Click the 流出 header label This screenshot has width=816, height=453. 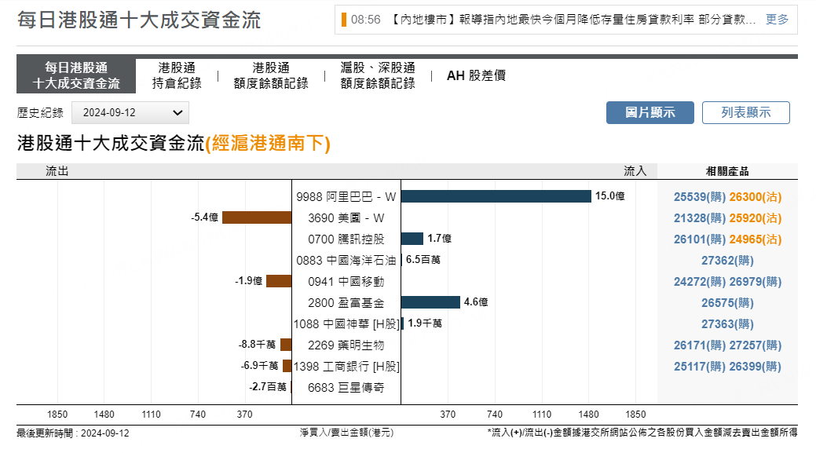click(x=57, y=172)
